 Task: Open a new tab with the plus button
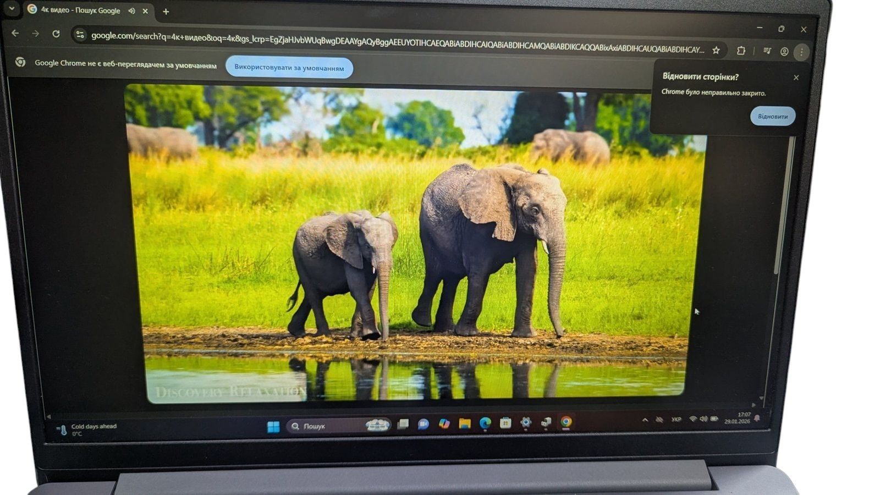[x=166, y=12]
